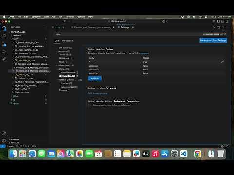Expand the 06_Function_in_c++ folder
Viewport: 234px width, 175px height.
tap(24, 60)
